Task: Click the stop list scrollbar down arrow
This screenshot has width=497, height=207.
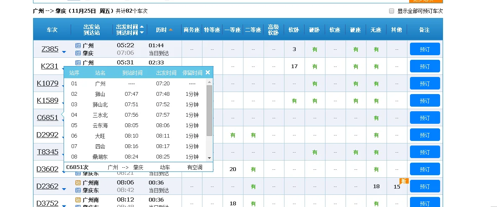Action: click(x=209, y=158)
